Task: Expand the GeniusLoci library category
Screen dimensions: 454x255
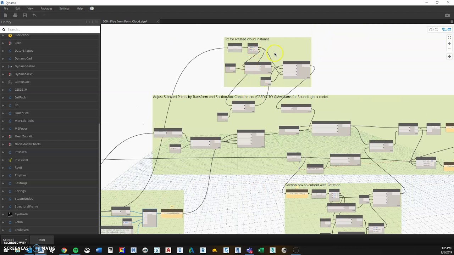Action: tap(3, 82)
